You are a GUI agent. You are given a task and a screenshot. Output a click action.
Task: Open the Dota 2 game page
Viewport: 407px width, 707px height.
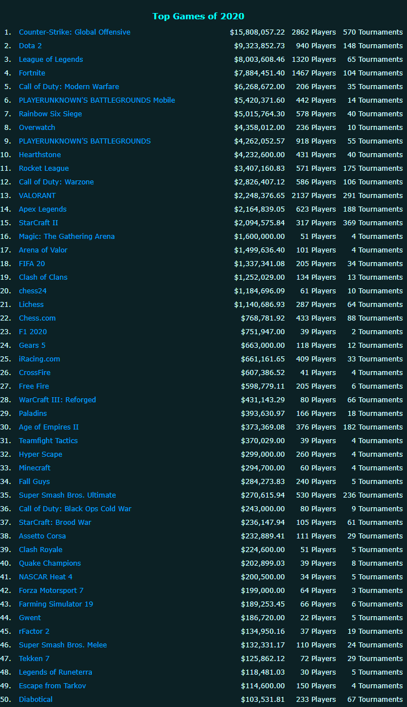point(30,46)
